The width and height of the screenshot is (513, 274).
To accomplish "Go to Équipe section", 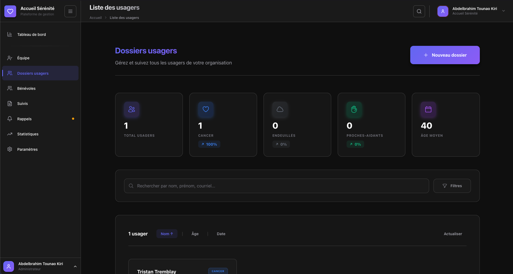I will (x=23, y=58).
